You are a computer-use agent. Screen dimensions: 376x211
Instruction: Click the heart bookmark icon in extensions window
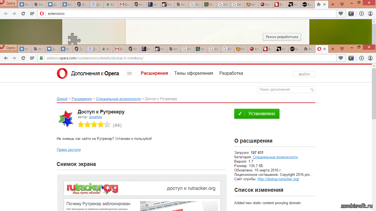click(x=341, y=13)
